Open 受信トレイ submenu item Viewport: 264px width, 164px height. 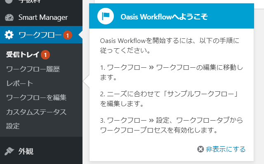pos(23,55)
